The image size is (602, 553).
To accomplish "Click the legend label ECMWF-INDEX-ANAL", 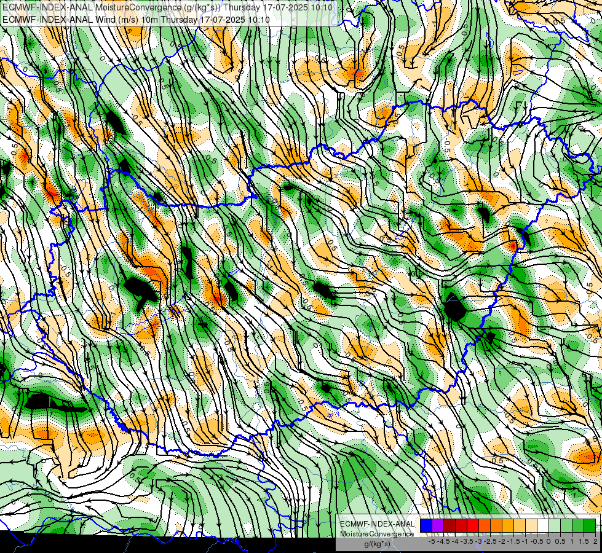I will [378, 524].
